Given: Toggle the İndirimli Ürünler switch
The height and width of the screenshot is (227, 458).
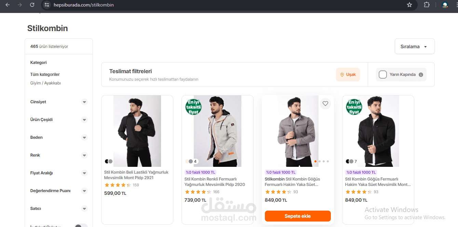Looking at the screenshot, I should [x=81, y=226].
